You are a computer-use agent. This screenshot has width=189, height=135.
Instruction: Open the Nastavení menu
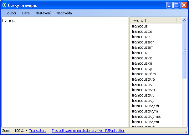click(43, 13)
